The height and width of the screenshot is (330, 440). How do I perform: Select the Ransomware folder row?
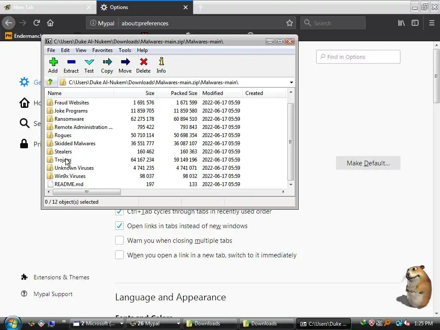pos(165,119)
